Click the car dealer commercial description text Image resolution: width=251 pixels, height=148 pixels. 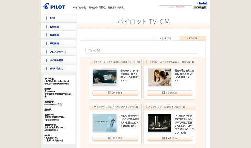pyautogui.click(x=130, y=76)
